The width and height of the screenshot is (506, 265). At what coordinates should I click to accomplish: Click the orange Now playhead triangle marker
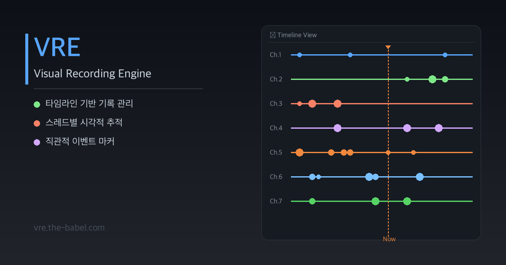[388, 47]
